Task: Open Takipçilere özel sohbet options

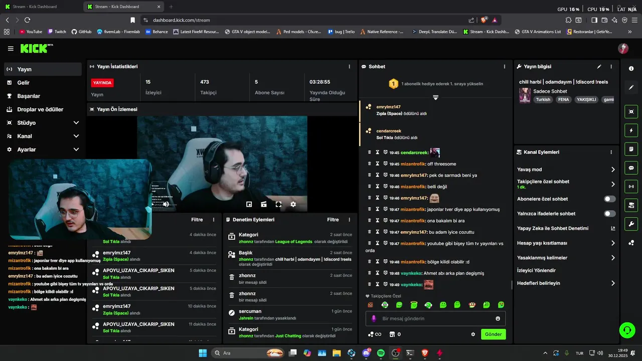Action: coord(613,184)
